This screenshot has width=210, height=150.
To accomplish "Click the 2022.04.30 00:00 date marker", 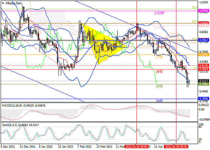I will click(176, 146).
